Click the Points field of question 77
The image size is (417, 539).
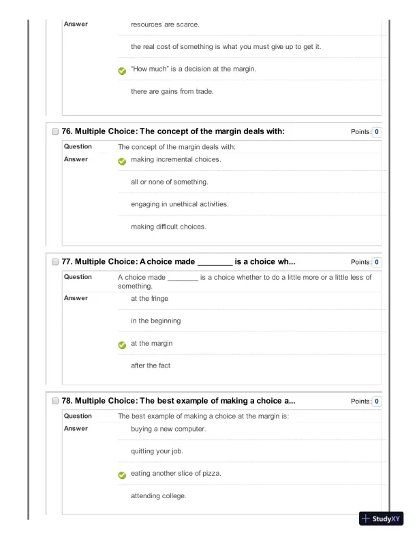click(x=377, y=262)
